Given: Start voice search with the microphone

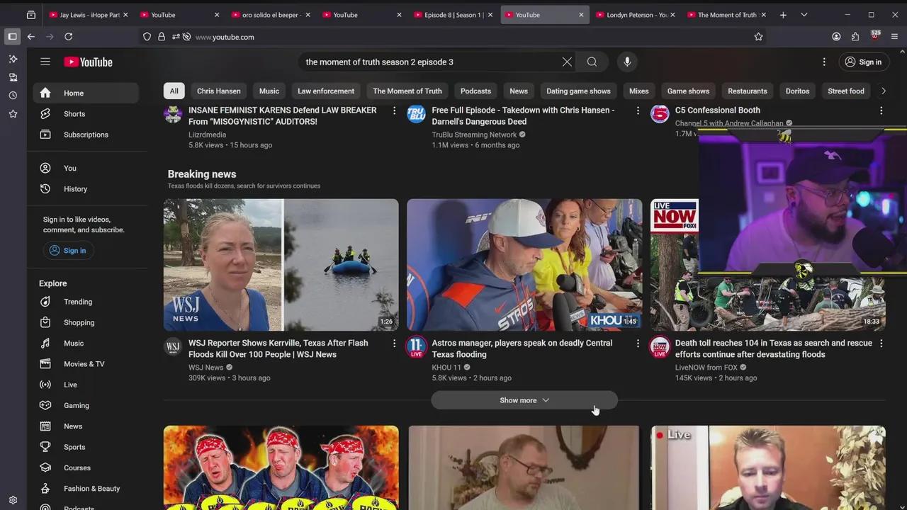Looking at the screenshot, I should [x=627, y=62].
